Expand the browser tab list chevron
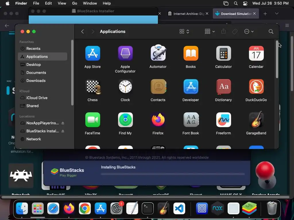This screenshot has width=294, height=220. click(276, 13)
